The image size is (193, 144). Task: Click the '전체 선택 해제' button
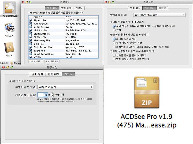52,61
